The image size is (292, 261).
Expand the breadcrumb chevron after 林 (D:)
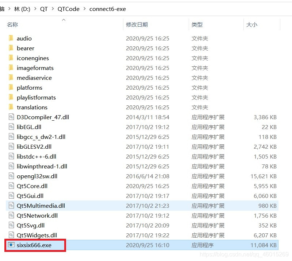pos(35,9)
